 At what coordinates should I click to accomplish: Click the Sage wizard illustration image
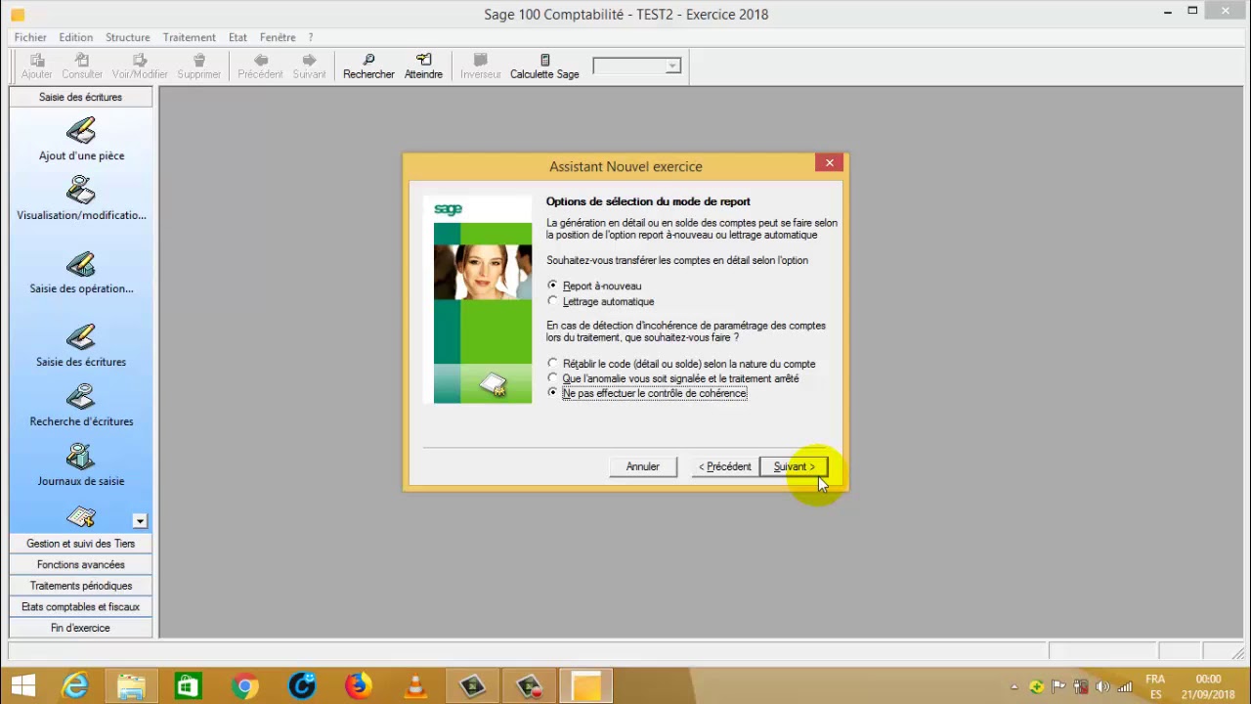[x=483, y=300]
